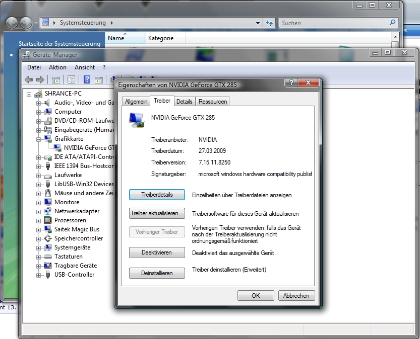Click the search magnifier icon in Systemsteuerung

[392, 23]
